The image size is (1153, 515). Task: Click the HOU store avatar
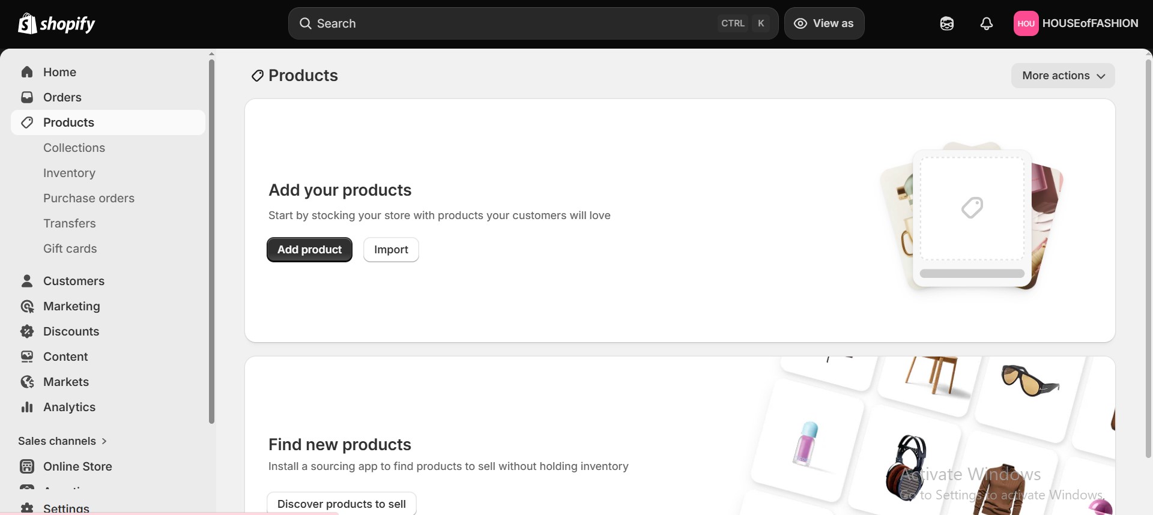point(1026,23)
